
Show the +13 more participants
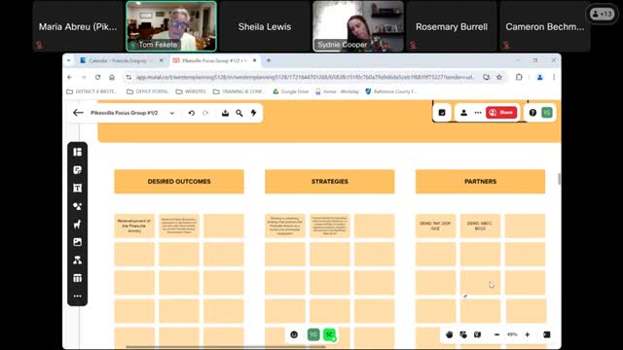point(602,14)
